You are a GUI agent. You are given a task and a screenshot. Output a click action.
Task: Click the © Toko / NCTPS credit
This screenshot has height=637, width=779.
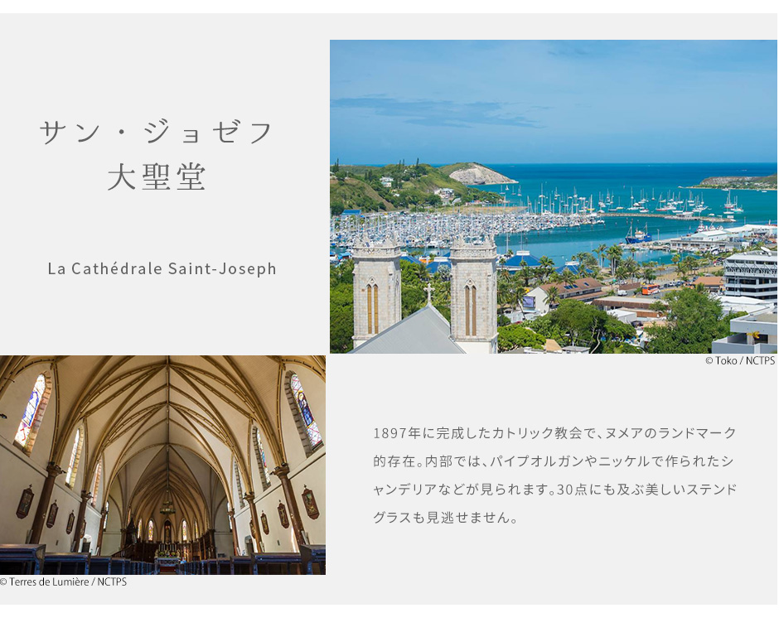coord(740,361)
